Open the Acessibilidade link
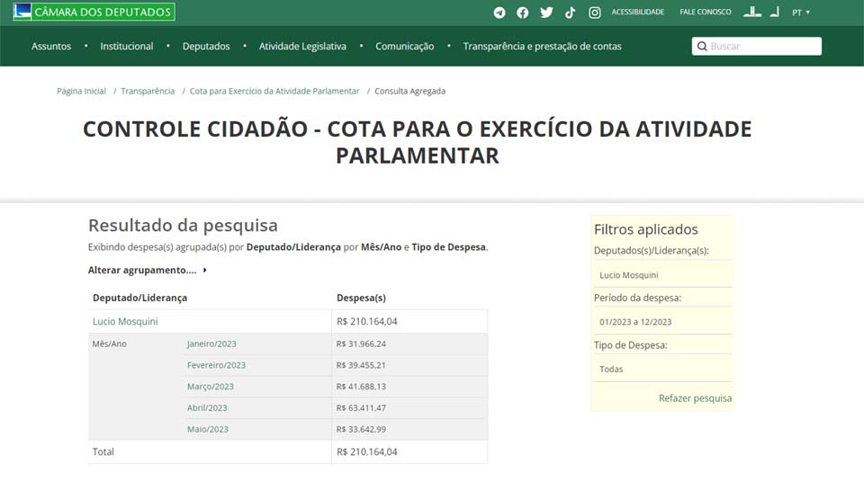864x491 pixels. 637,13
